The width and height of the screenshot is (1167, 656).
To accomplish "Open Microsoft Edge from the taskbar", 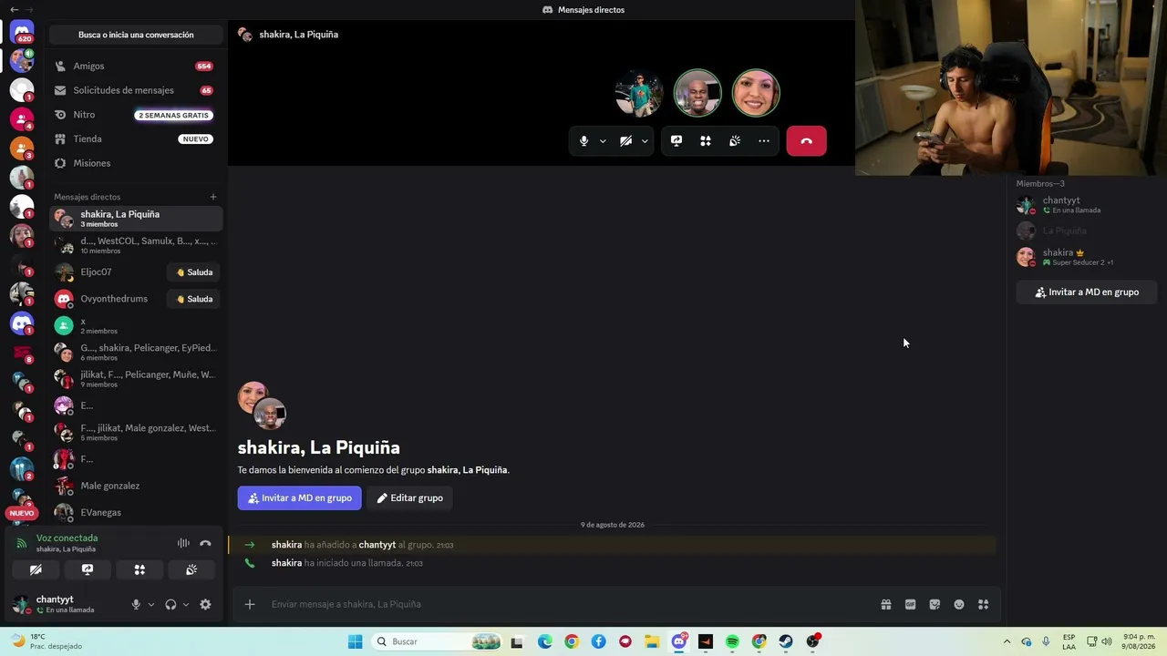I will coord(545,641).
